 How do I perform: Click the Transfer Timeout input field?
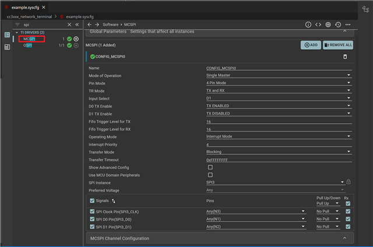coord(279,159)
